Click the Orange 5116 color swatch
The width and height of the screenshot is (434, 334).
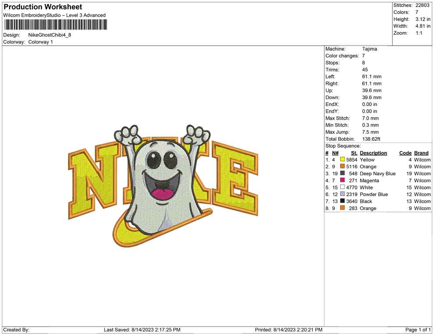click(x=342, y=166)
